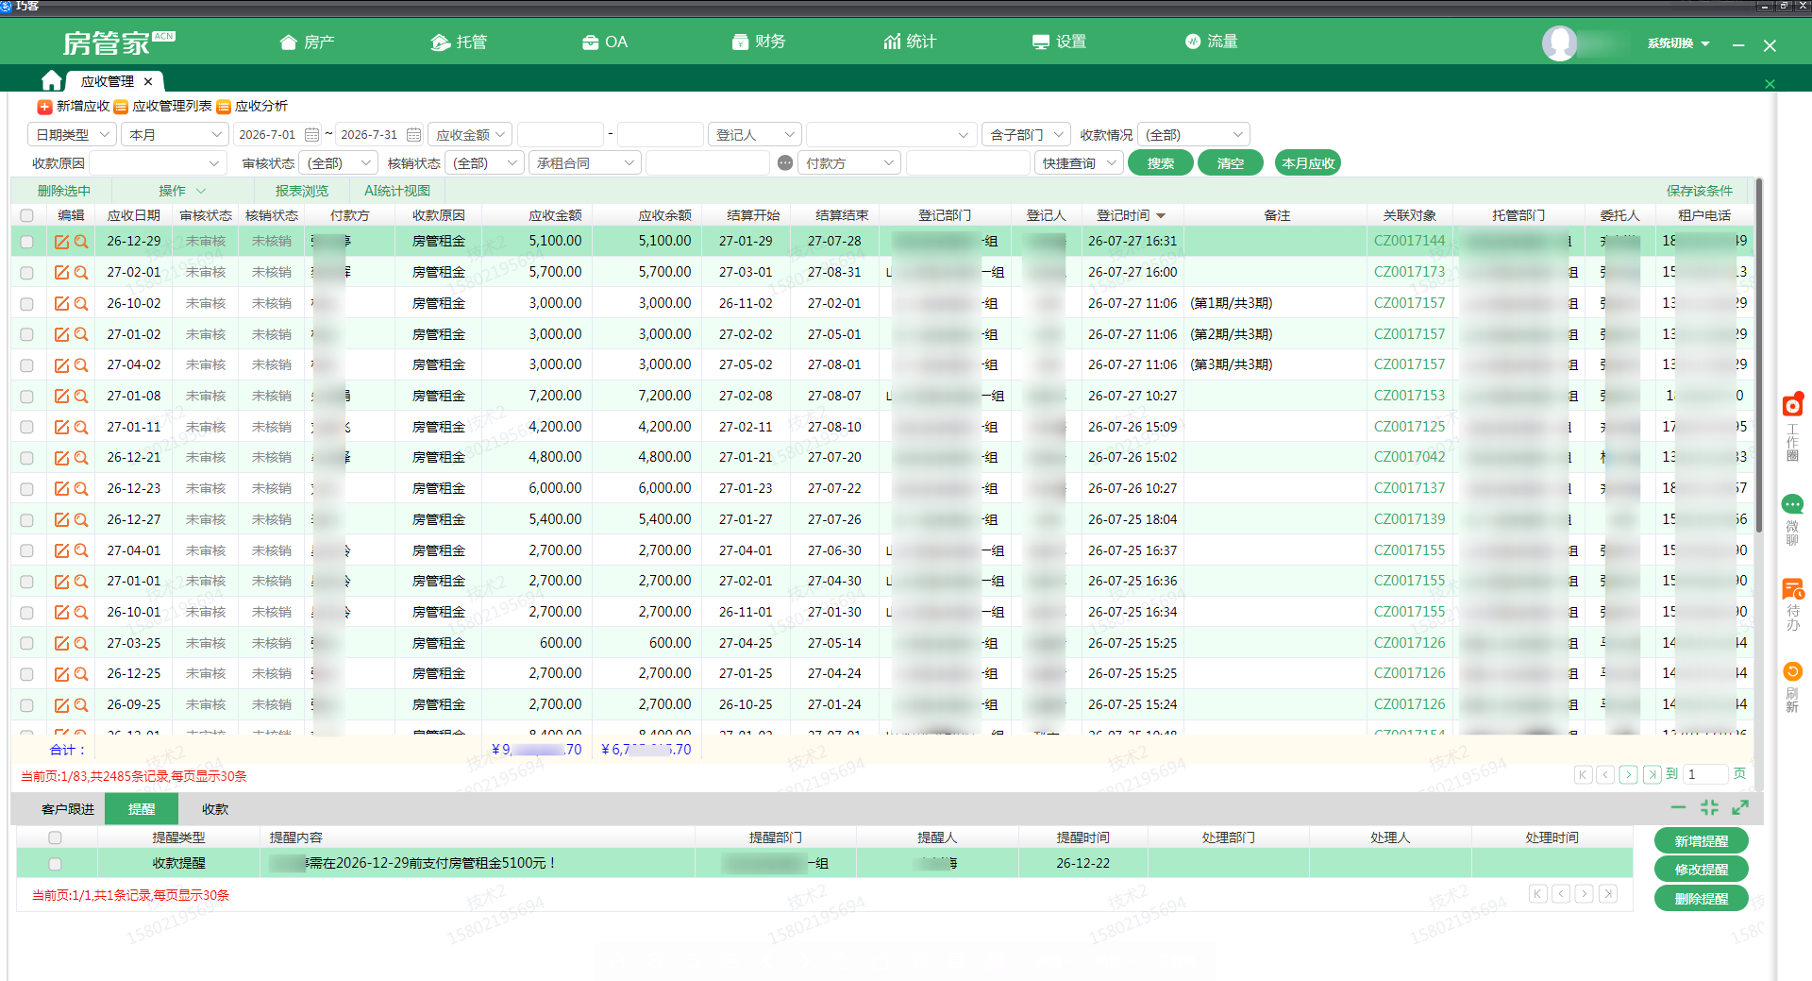Click 保存该条件 link
Viewport: 1812px width, 981px height.
click(x=1700, y=191)
